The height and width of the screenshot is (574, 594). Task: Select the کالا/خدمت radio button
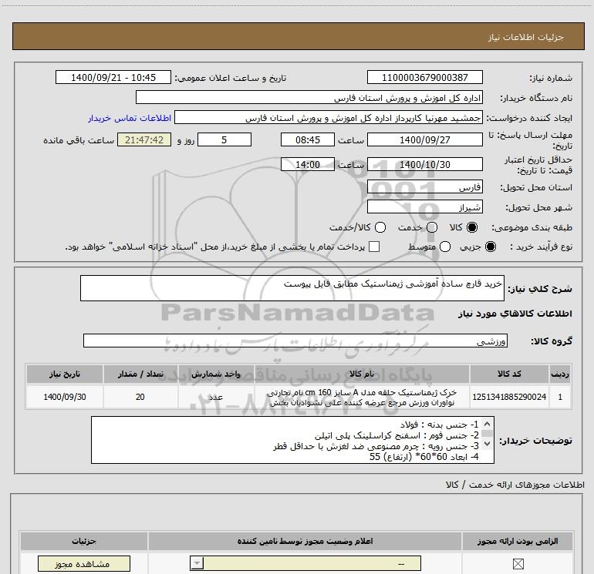(x=380, y=227)
